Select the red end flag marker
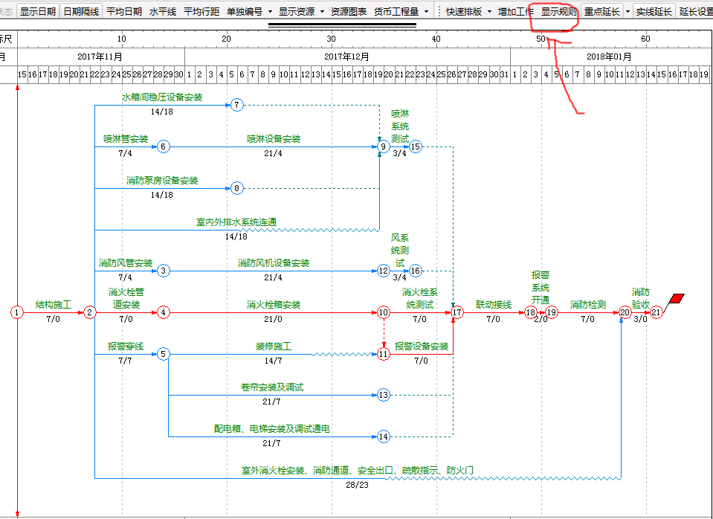 [677, 298]
